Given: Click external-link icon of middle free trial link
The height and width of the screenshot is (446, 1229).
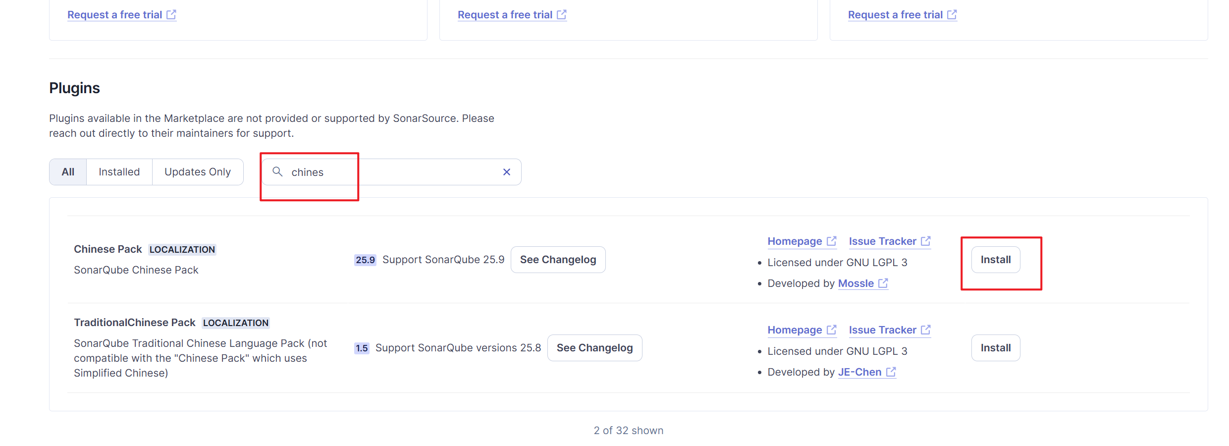Looking at the screenshot, I should click(x=562, y=14).
